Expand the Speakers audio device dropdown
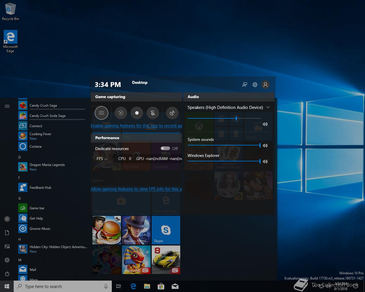The image size is (365, 292). 268,107
